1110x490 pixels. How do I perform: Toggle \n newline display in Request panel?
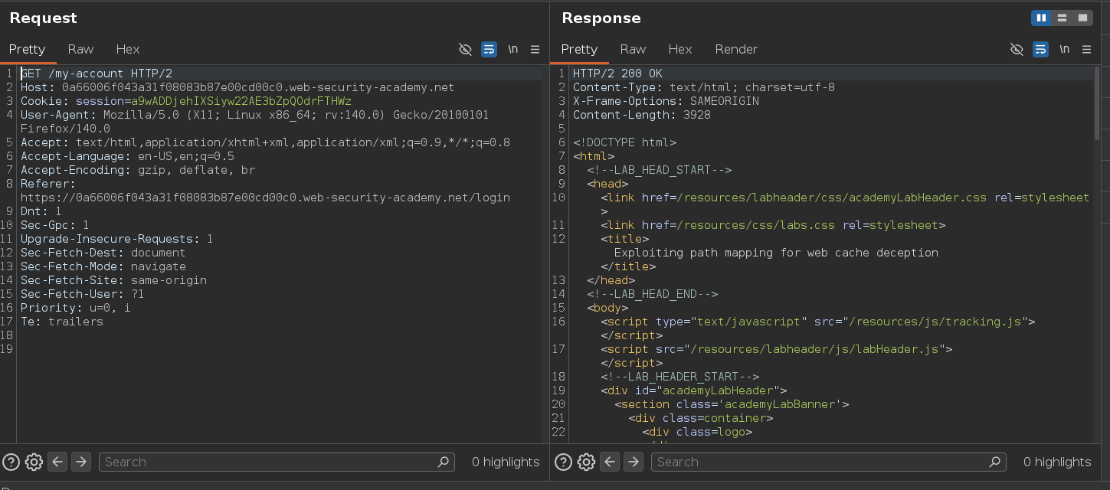click(x=512, y=49)
